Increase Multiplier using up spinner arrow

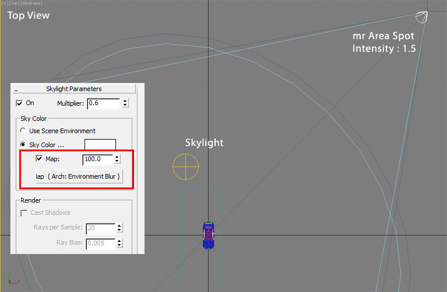125,101
